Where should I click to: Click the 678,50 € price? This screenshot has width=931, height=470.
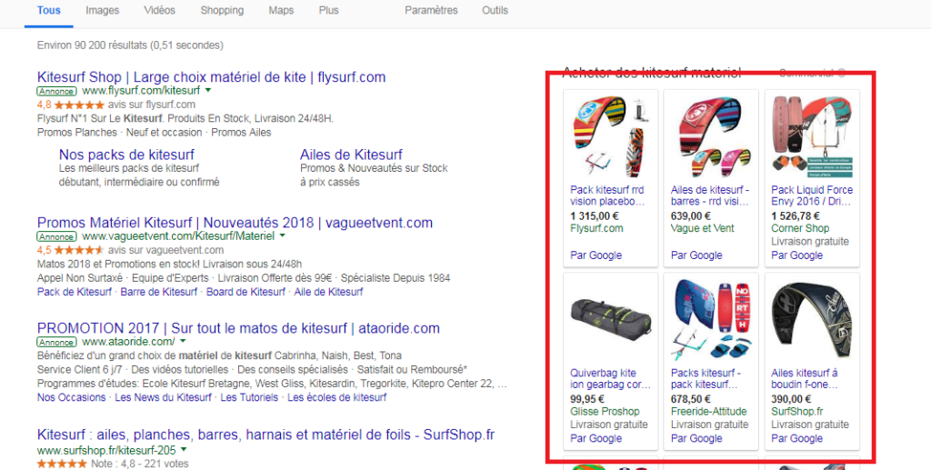691,399
